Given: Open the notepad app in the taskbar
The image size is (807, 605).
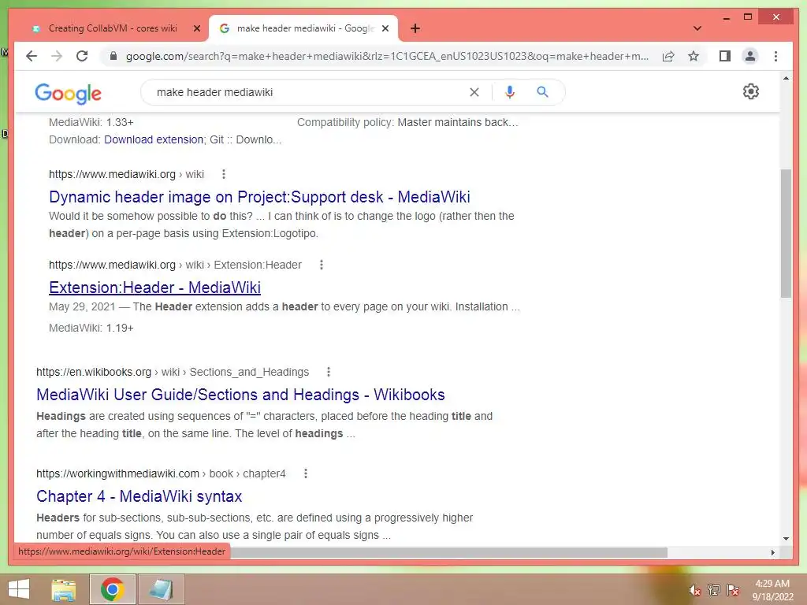Looking at the screenshot, I should click(161, 589).
